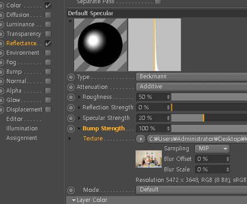Screen dimensions: 247x204
Task: Enable the Luminance channel checkbox
Action: click(x=48, y=24)
